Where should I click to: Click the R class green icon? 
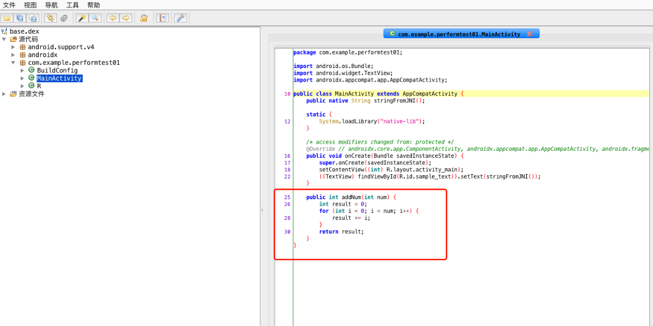[32, 86]
